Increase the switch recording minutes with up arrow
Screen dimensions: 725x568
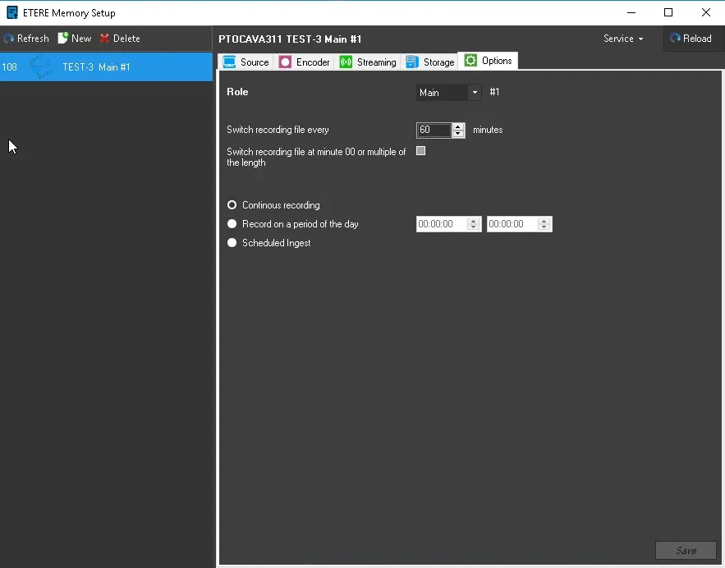[458, 126]
